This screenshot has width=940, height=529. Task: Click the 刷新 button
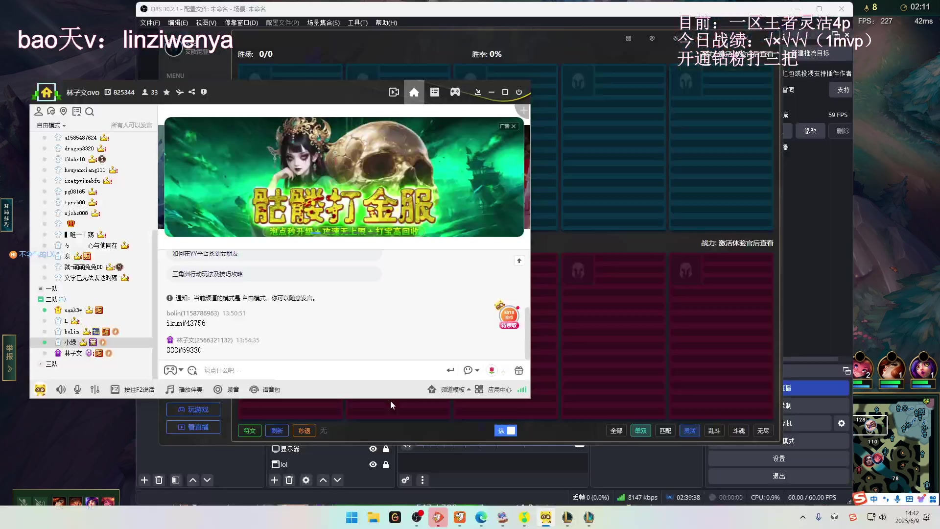(x=277, y=431)
